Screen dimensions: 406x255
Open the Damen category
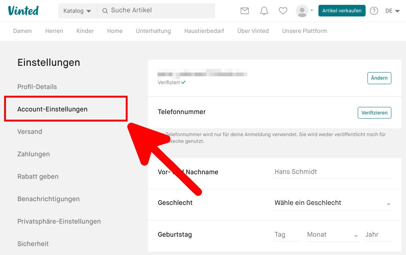tap(22, 31)
